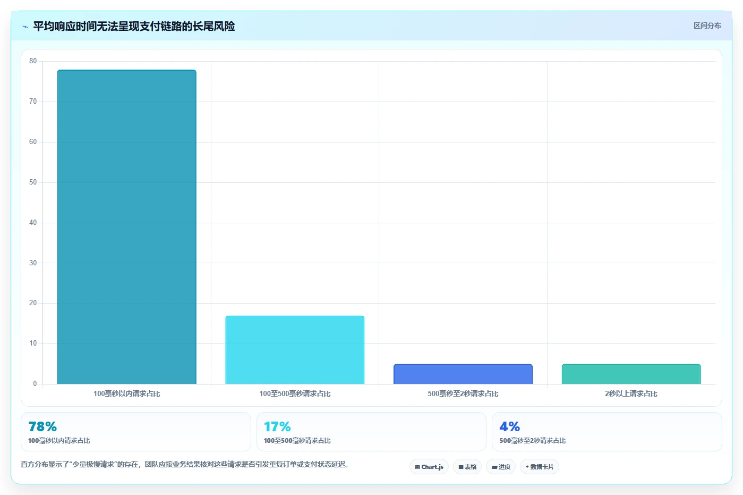Viewport: 743px width, 495px height.
Task: Click the 100毫秒以内请求占比 bar
Action: point(126,227)
